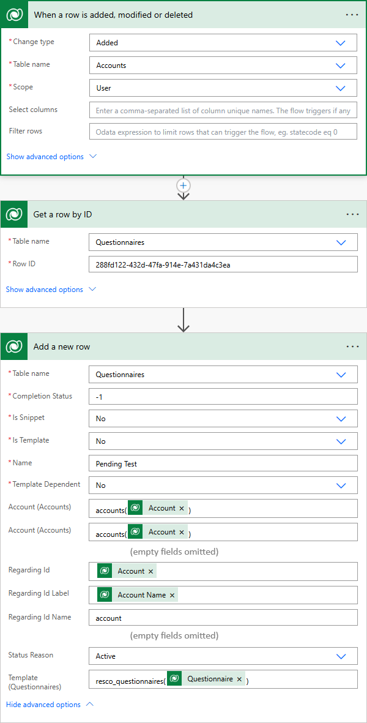Open ellipsis menu of Get a row by ID
Image resolution: width=367 pixels, height=723 pixels.
(352, 214)
